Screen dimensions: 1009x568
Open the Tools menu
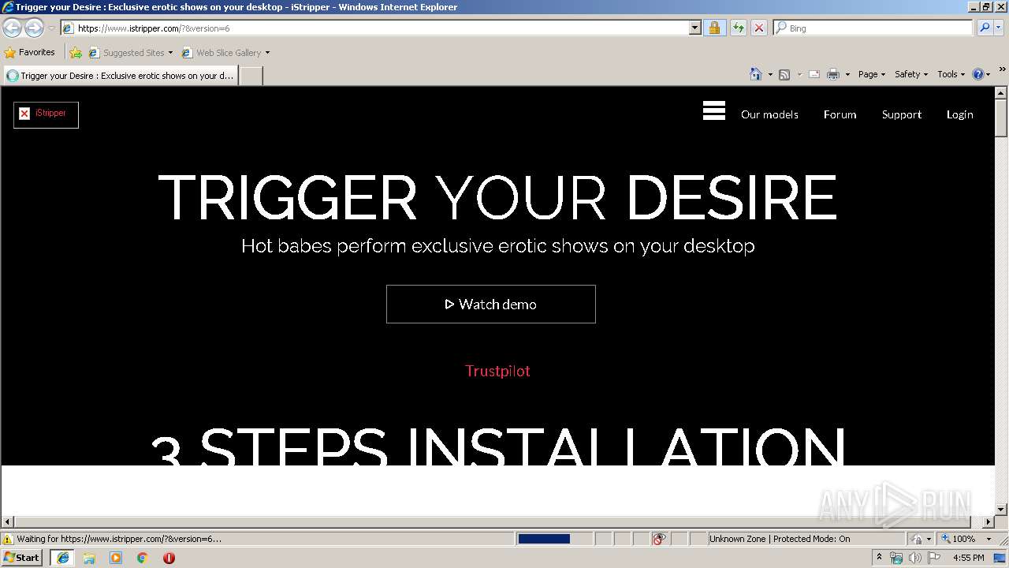coord(951,74)
